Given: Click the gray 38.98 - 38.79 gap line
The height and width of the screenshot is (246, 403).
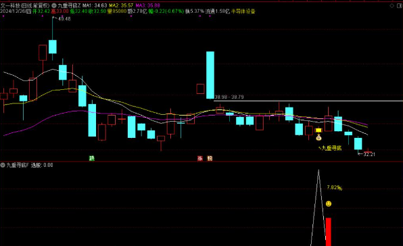Looking at the screenshot, I should 308,101.
